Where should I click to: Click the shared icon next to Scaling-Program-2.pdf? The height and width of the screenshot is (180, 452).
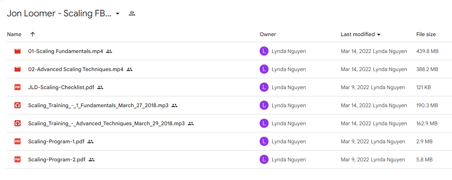(92, 160)
